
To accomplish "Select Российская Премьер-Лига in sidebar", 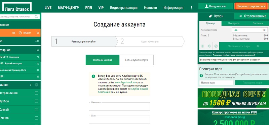I will click(20, 70).
